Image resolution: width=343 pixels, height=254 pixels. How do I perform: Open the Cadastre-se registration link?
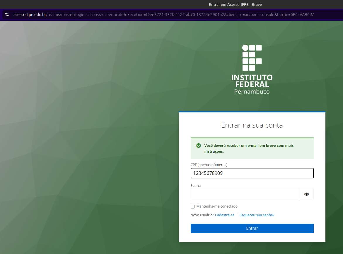(x=224, y=215)
